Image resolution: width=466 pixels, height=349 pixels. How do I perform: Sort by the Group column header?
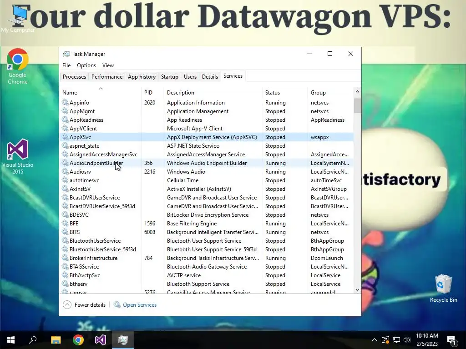click(331, 93)
